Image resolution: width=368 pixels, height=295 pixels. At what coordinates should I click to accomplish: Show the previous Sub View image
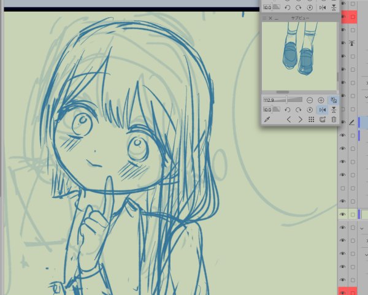tap(288, 120)
